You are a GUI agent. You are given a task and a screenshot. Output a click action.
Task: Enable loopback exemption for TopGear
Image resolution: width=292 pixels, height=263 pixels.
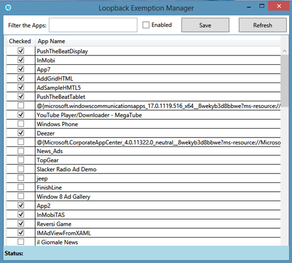[21, 160]
